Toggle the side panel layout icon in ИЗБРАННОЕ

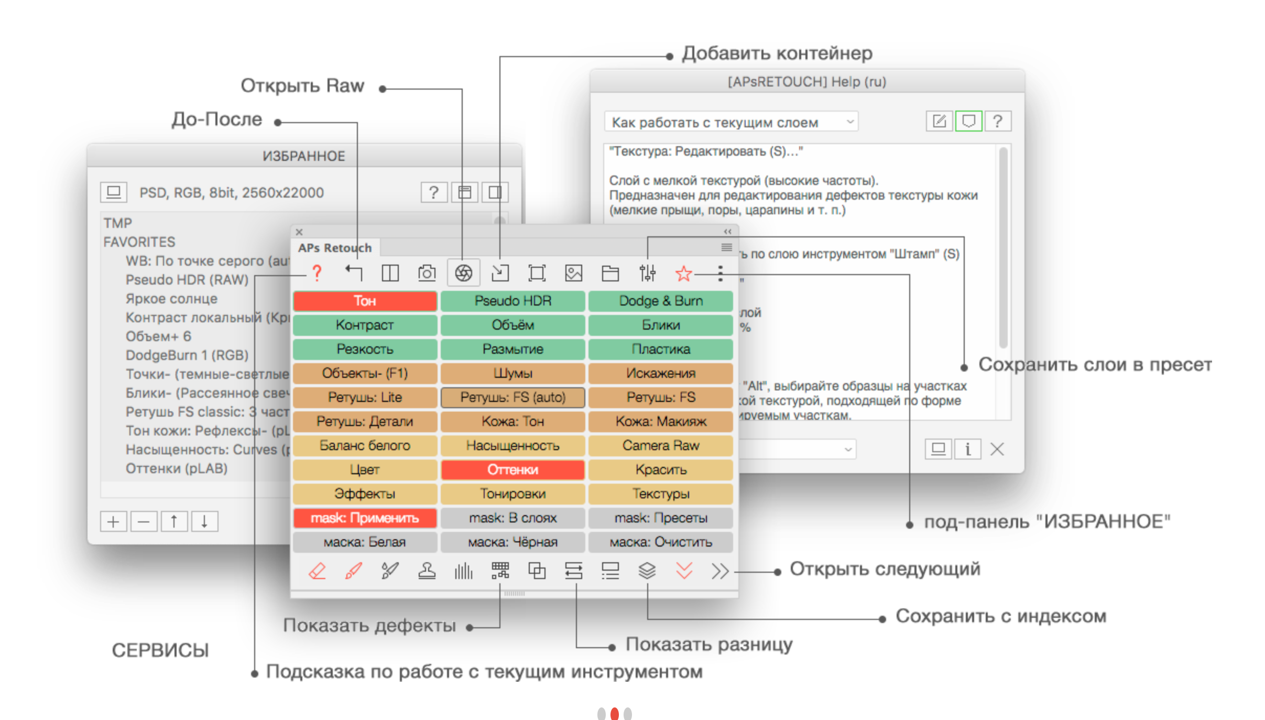(494, 193)
